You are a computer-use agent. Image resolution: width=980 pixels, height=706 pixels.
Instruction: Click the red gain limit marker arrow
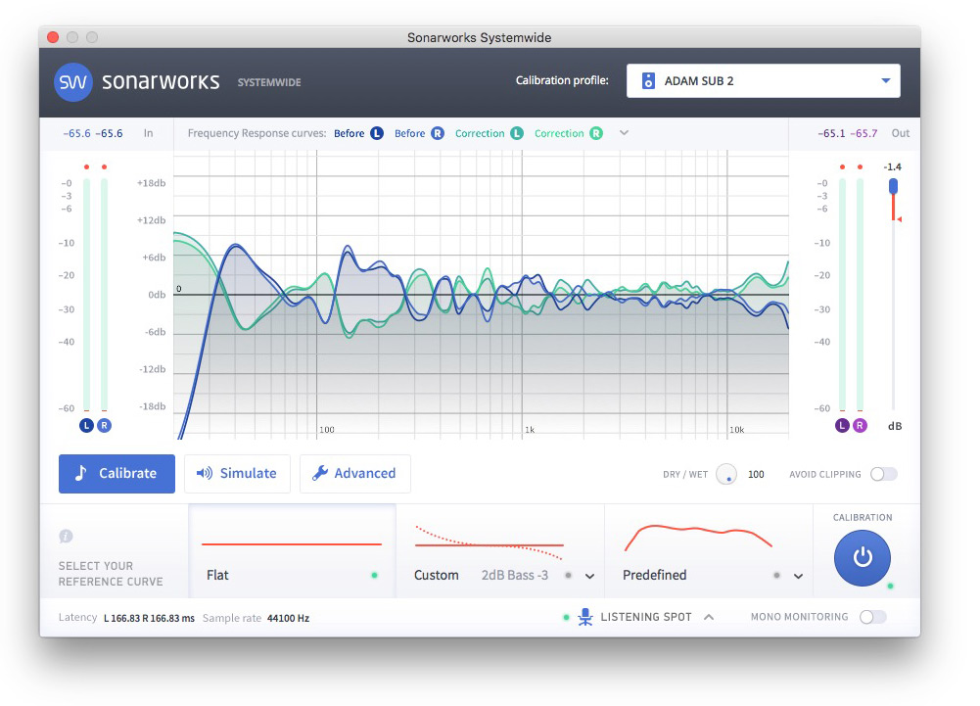(x=900, y=219)
